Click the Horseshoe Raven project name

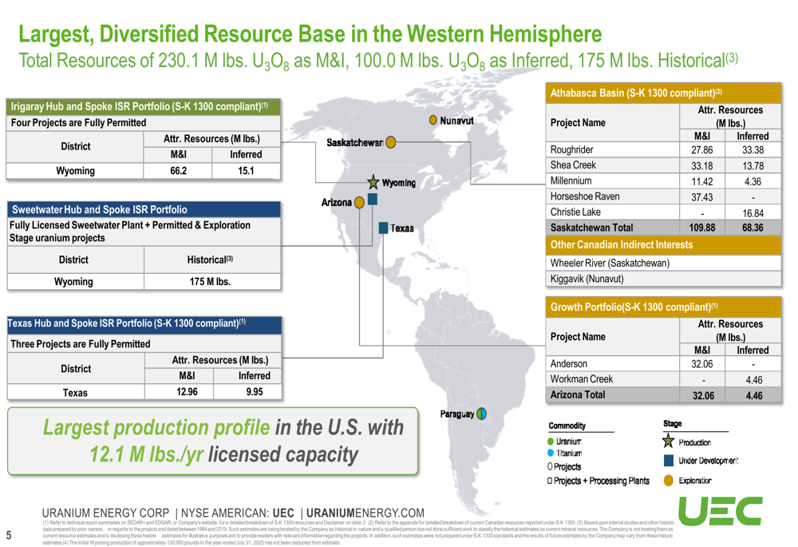pyautogui.click(x=585, y=196)
